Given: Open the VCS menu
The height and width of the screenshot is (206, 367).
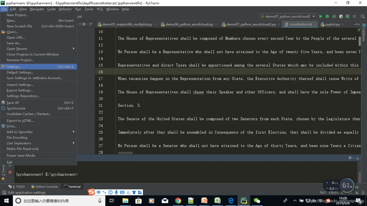Looking at the screenshot, I should coord(100,9).
